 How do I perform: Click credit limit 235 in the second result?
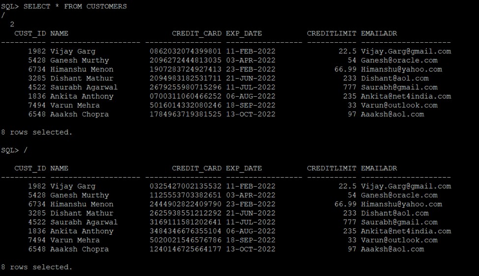point(350,231)
